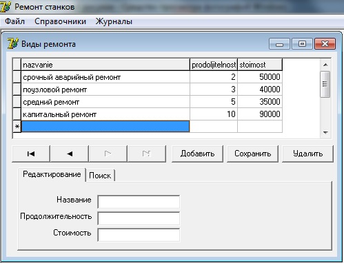
Task: Select cell срочный аварийный ремонт
Action: 105,77
